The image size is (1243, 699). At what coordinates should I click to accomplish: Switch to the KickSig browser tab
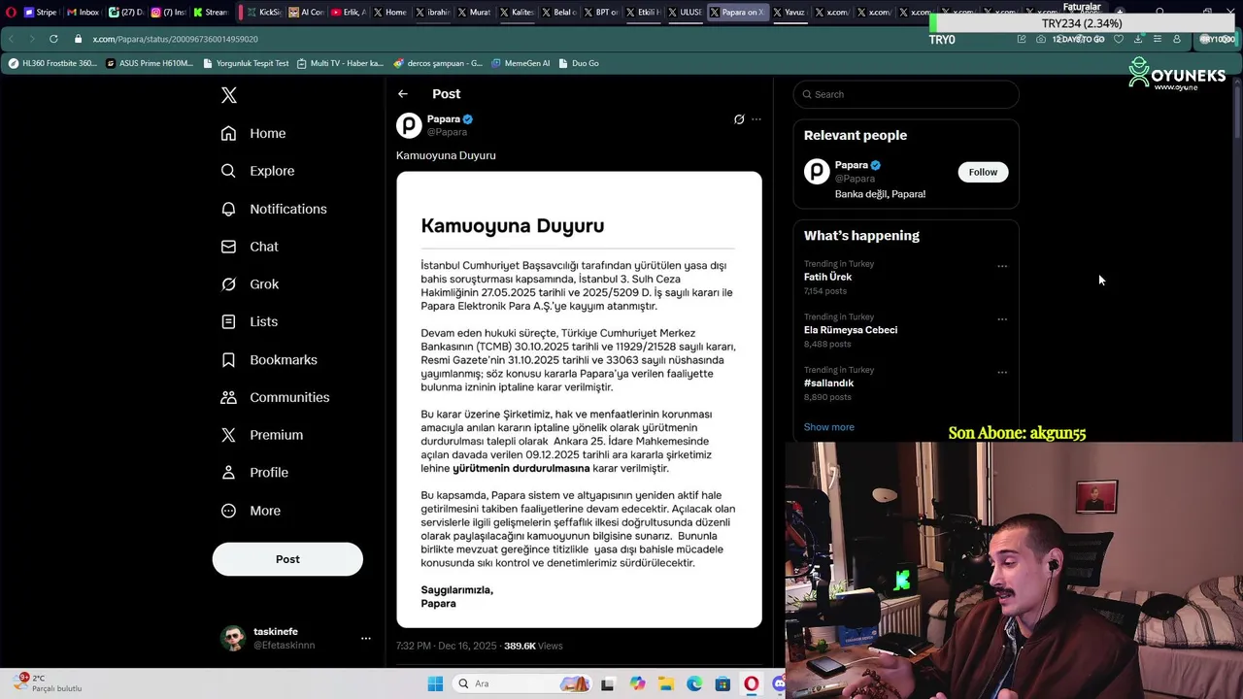coord(263,13)
